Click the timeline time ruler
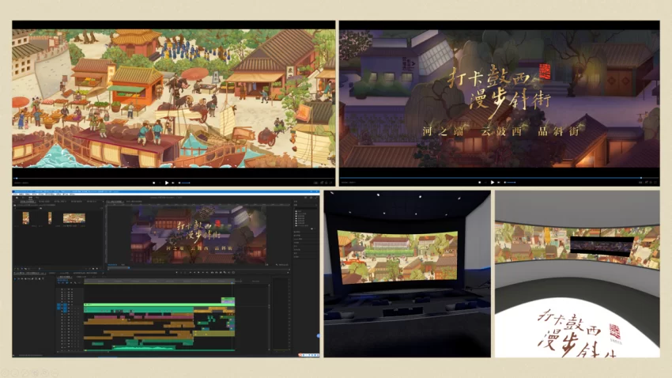The width and height of the screenshot is (672, 378). 158,282
